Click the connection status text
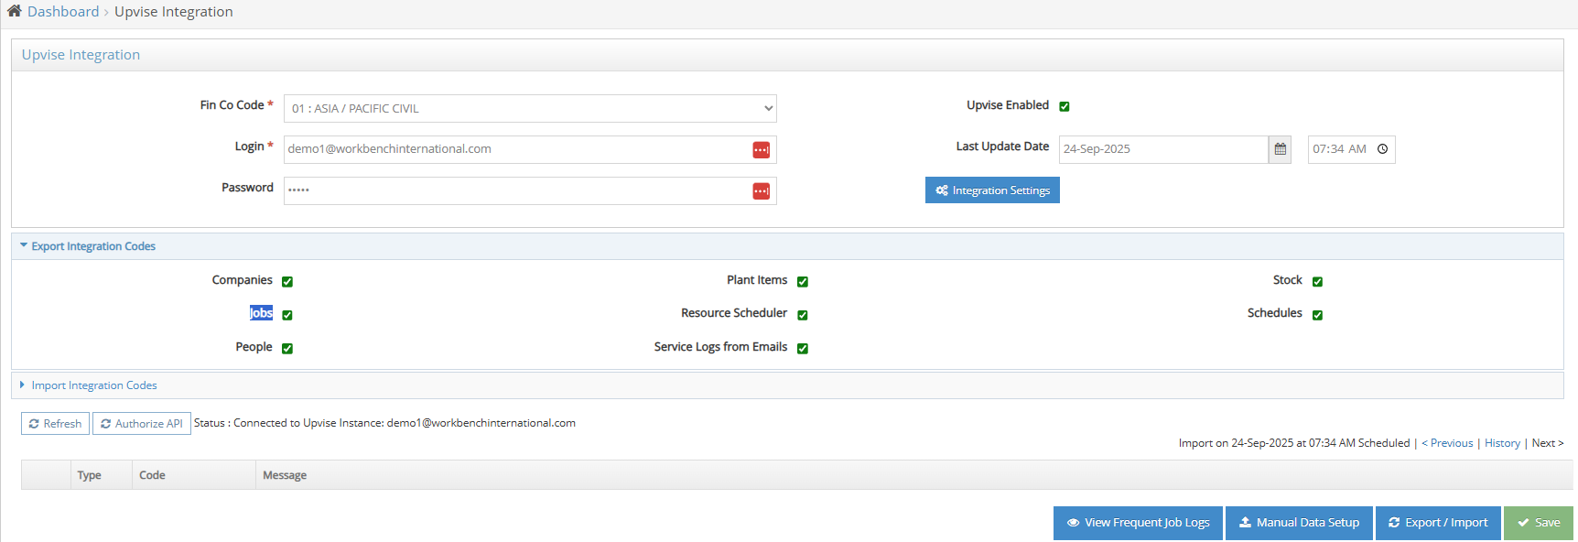Image resolution: width=1578 pixels, height=542 pixels. (384, 423)
